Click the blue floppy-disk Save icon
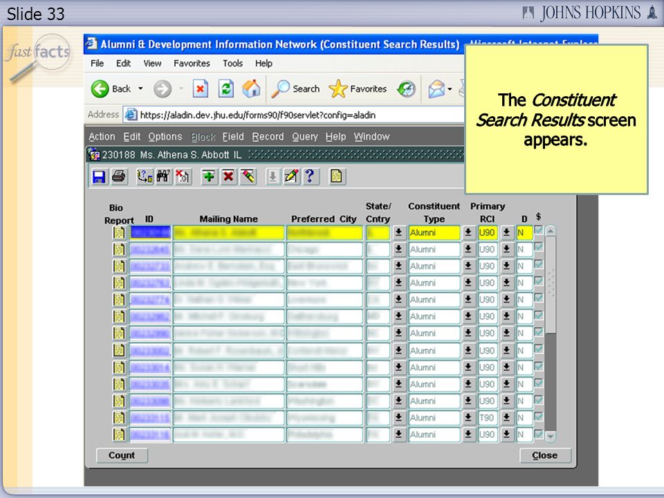 (x=99, y=176)
